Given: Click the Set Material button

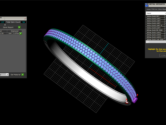Looking at the screenshot, I should tap(16, 75).
